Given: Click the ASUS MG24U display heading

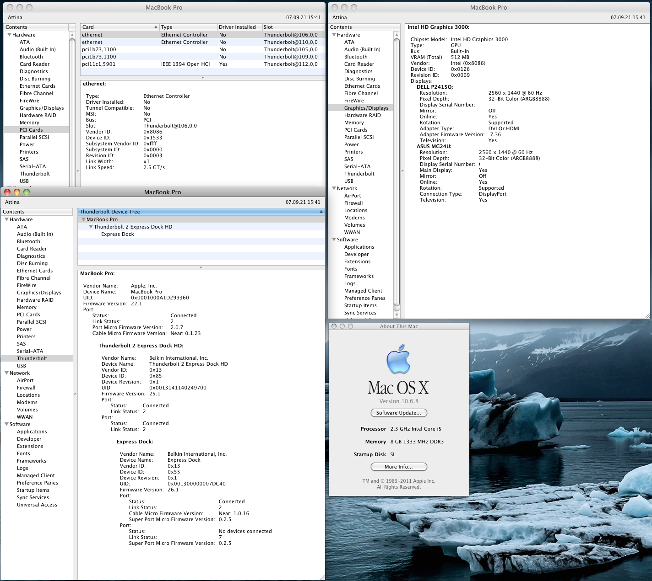Looking at the screenshot, I should pyautogui.click(x=434, y=146).
